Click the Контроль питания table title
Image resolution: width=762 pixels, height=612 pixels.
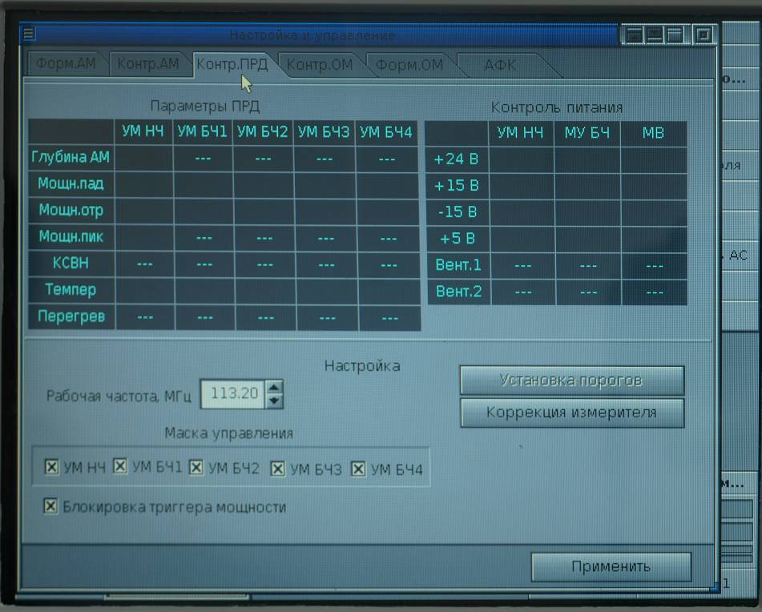coord(557,107)
